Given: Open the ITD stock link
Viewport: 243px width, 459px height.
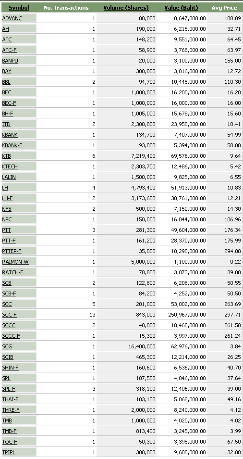Looking at the screenshot, I should click(x=6, y=124).
